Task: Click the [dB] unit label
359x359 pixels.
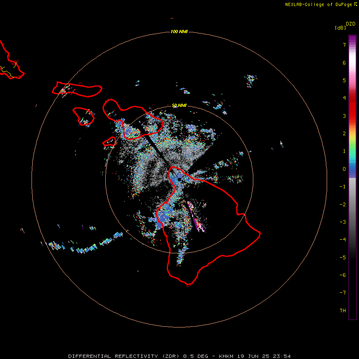Action: click(x=340, y=28)
